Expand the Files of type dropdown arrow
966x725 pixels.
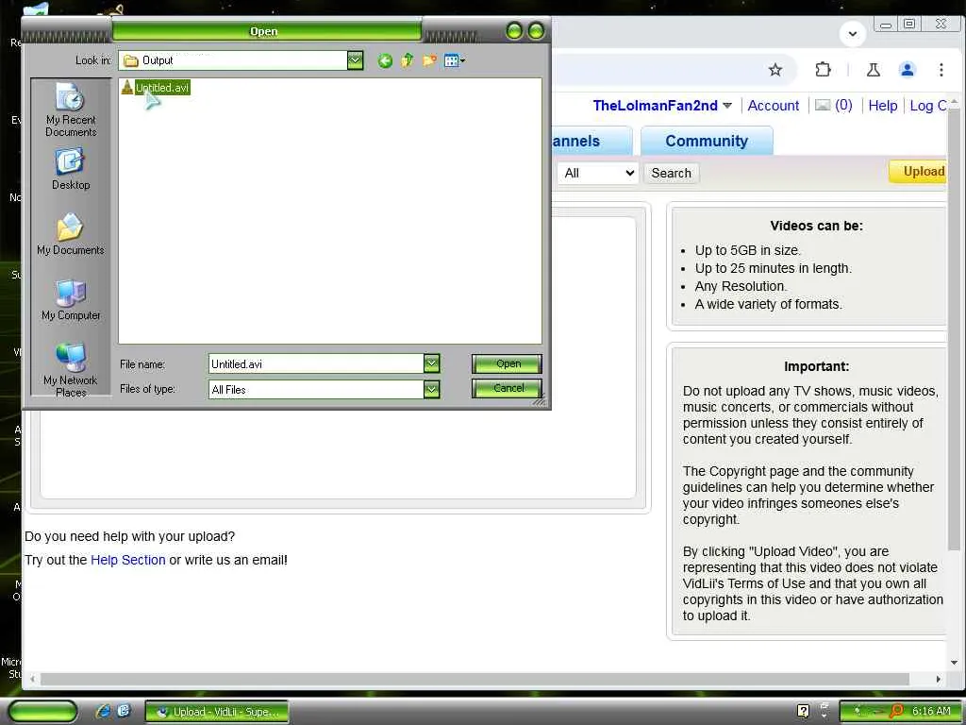click(x=432, y=389)
